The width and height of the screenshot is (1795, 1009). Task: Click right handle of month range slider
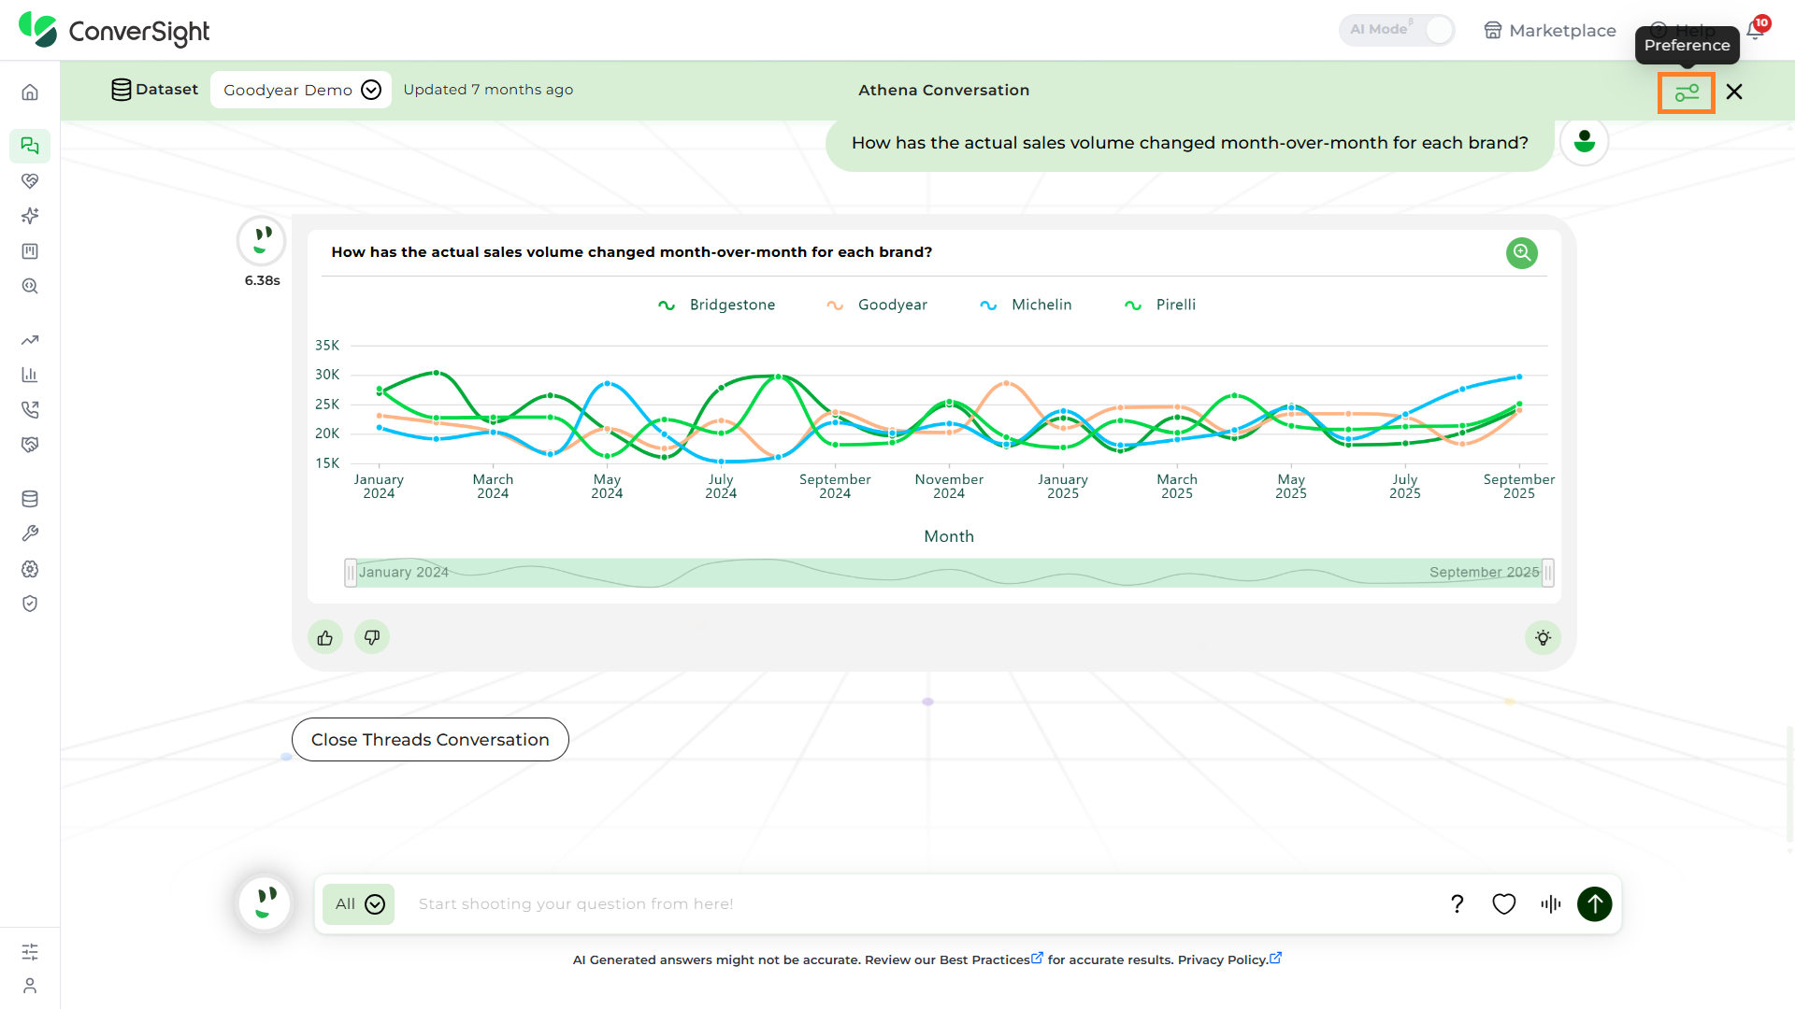click(x=1548, y=572)
